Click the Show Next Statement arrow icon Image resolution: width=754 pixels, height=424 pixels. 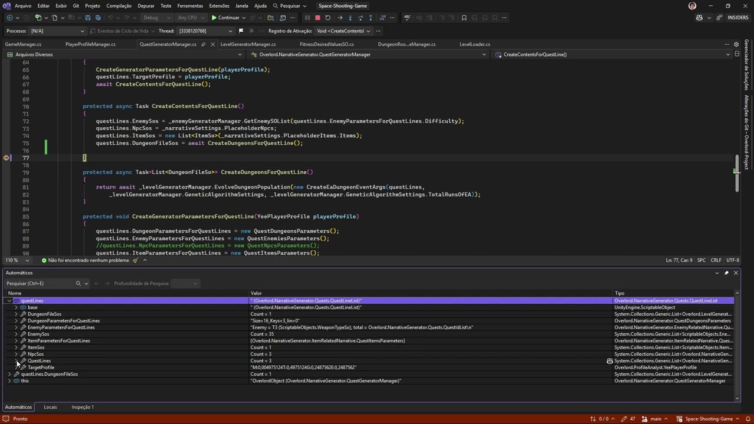pos(340,18)
